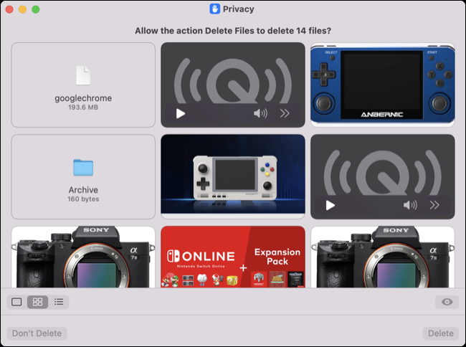This screenshot has width=466, height=347.
Task: Play the top audio file preview
Action: pyautogui.click(x=181, y=113)
